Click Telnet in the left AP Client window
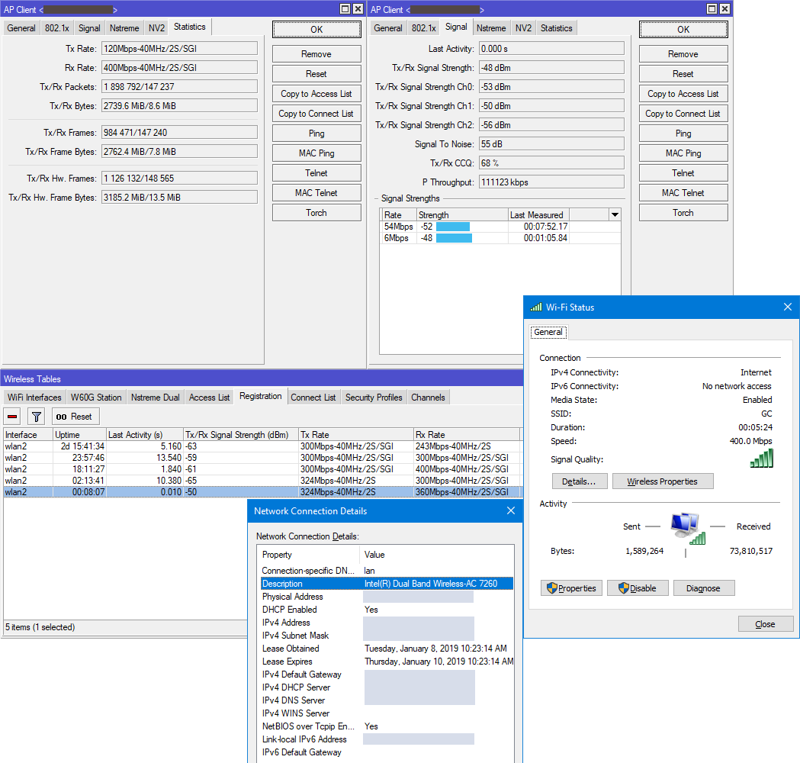 [x=316, y=173]
